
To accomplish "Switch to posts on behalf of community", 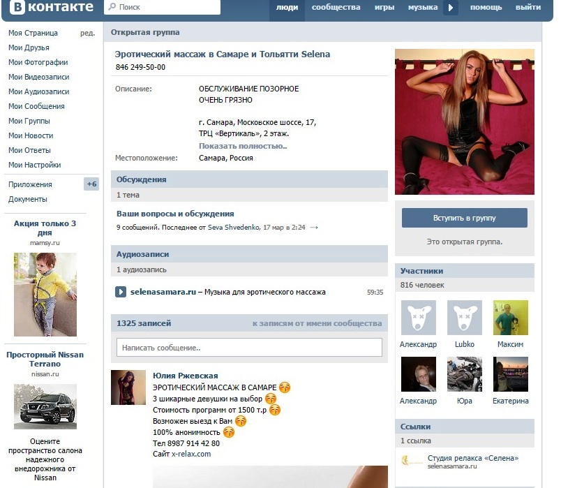I will coord(317,324).
